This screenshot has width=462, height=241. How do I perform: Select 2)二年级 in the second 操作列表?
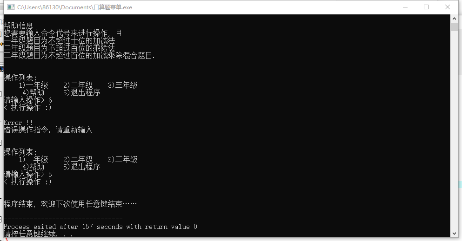[x=78, y=159]
